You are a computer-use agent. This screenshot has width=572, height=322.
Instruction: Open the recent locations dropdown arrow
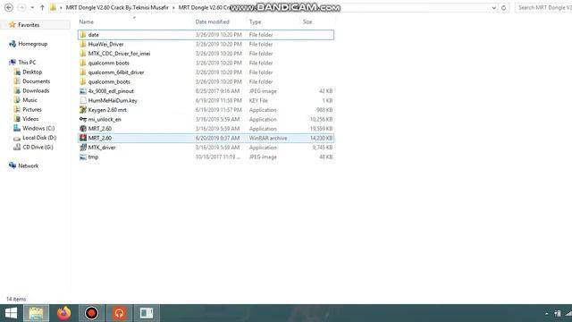[x=32, y=8]
